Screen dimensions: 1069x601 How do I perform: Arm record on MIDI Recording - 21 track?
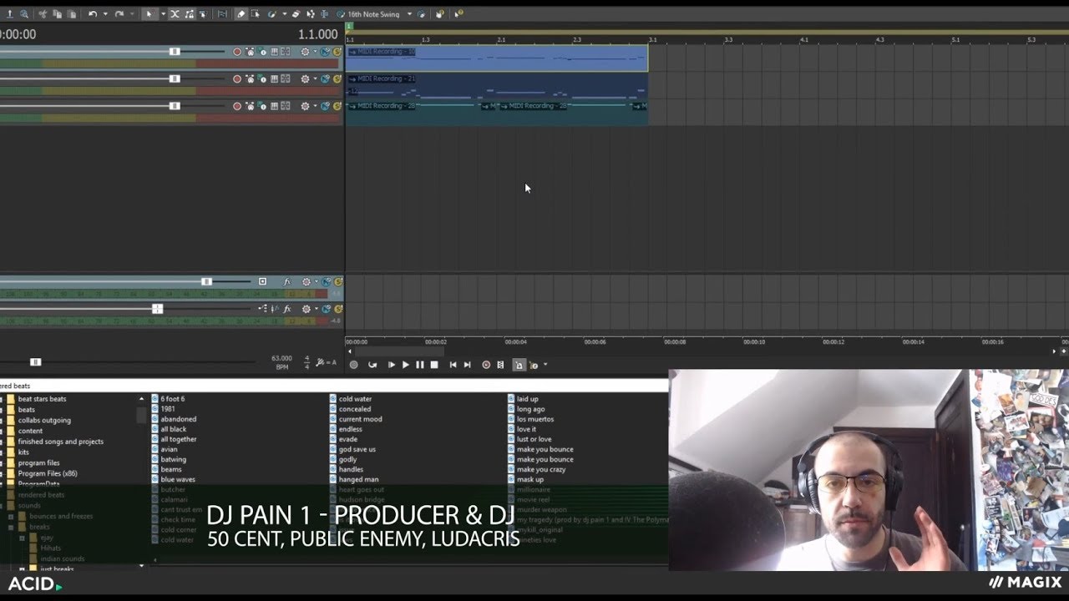tap(237, 79)
